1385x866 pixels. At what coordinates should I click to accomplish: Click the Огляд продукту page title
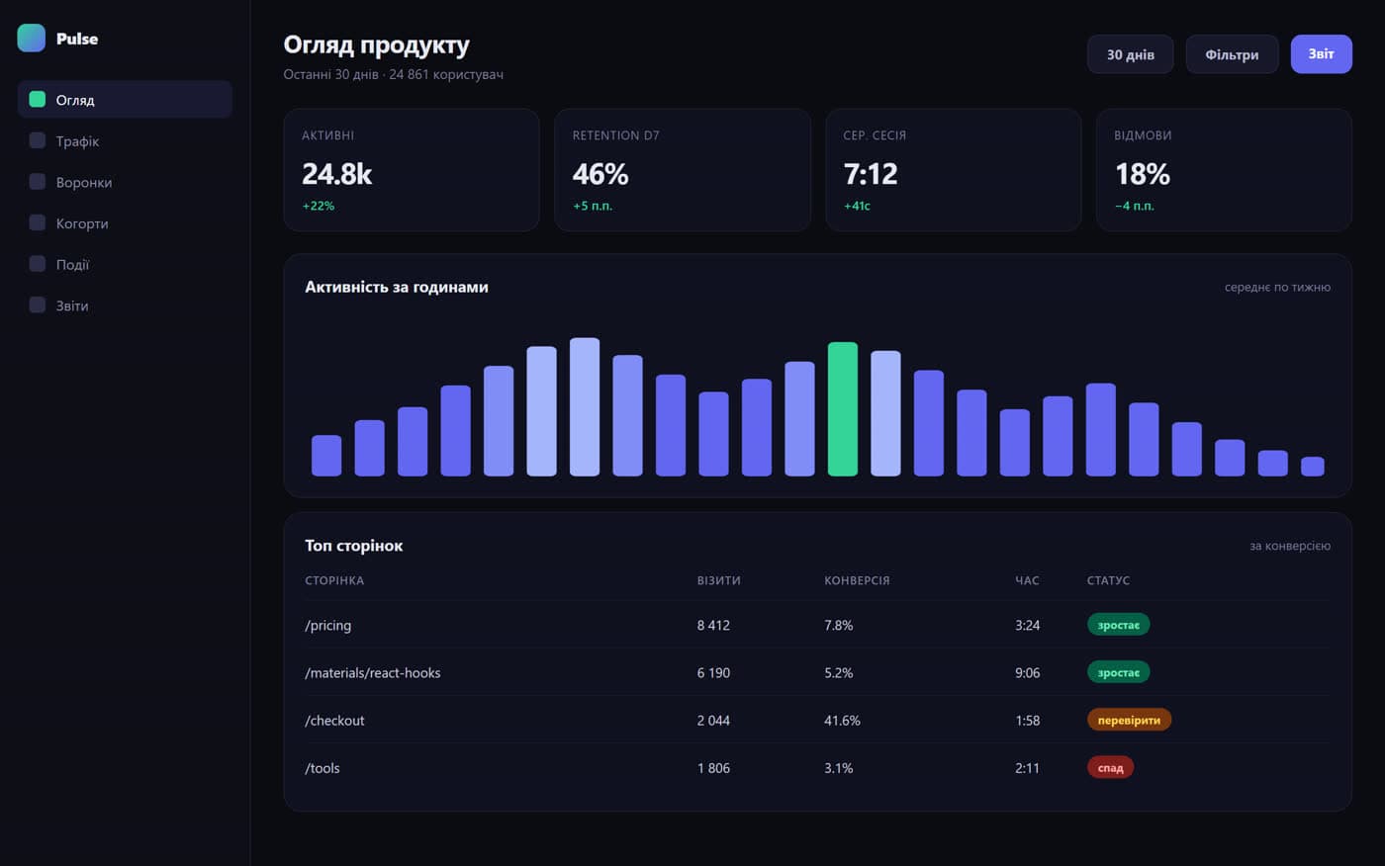(376, 44)
